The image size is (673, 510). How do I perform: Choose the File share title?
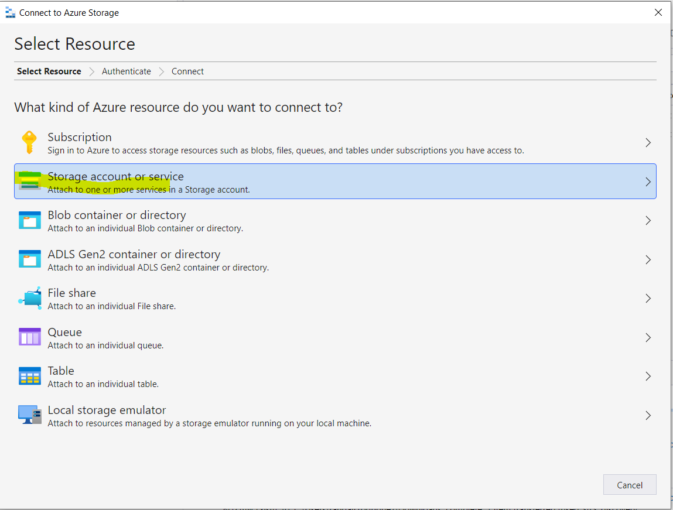click(x=71, y=293)
